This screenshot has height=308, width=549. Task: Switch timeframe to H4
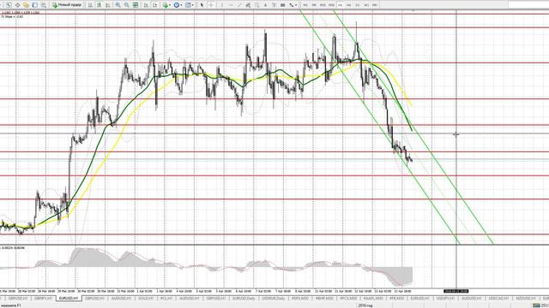coord(349,5)
